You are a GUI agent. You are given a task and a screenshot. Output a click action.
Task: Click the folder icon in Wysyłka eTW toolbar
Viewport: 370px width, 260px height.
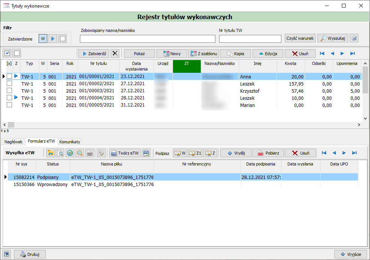click(x=50, y=153)
